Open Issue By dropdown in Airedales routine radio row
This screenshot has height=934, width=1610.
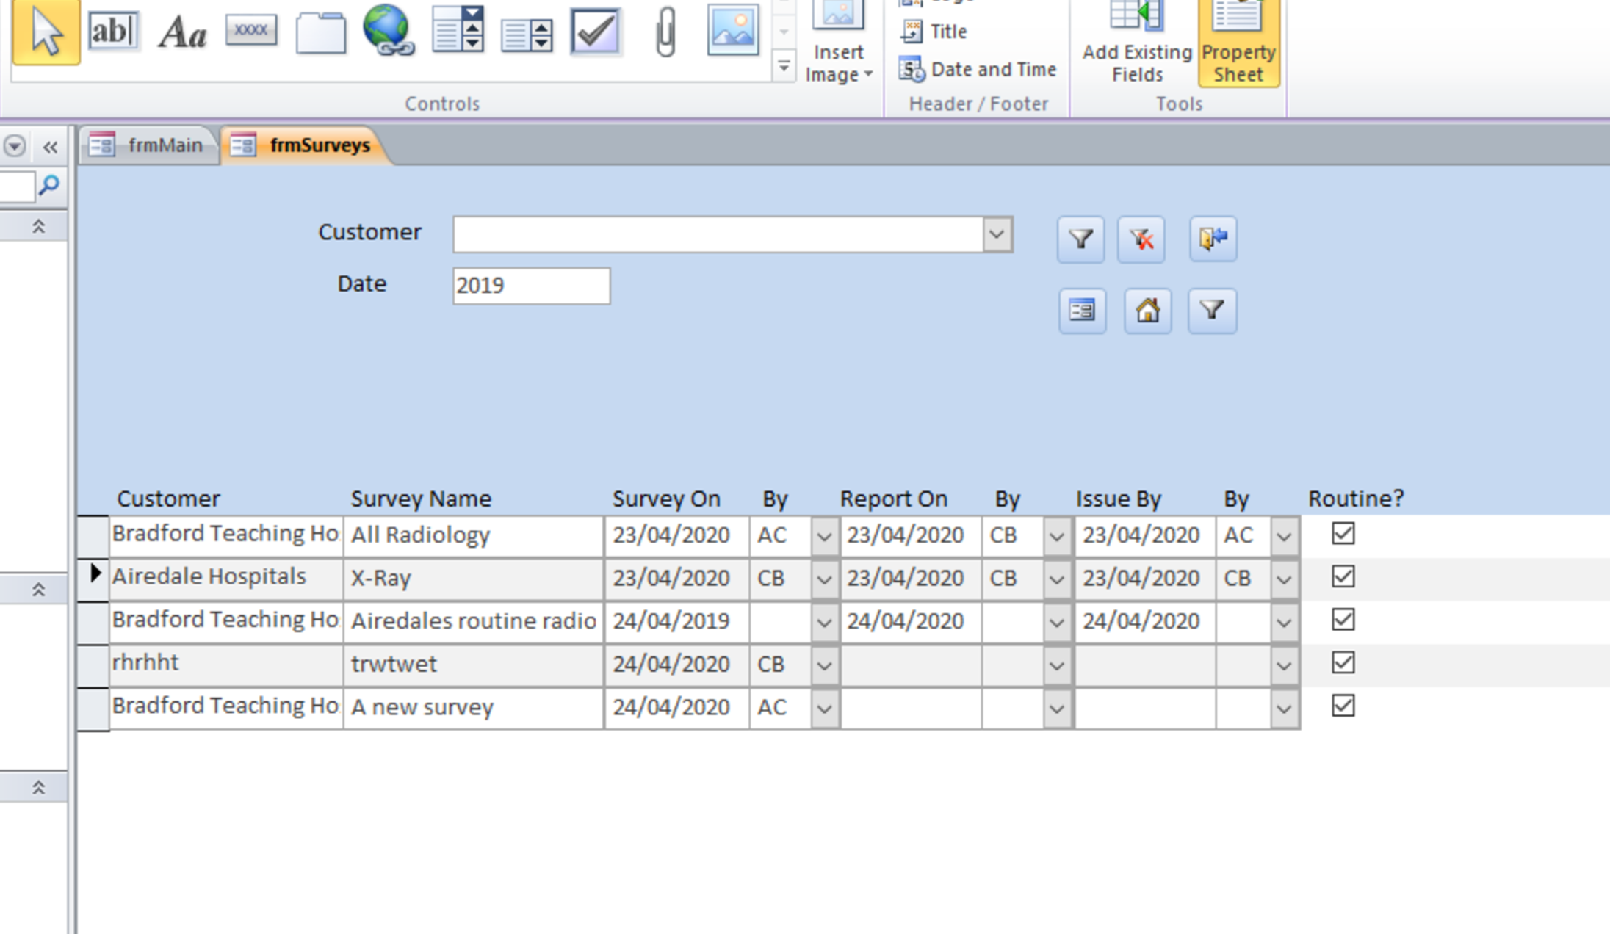pyautogui.click(x=1284, y=622)
